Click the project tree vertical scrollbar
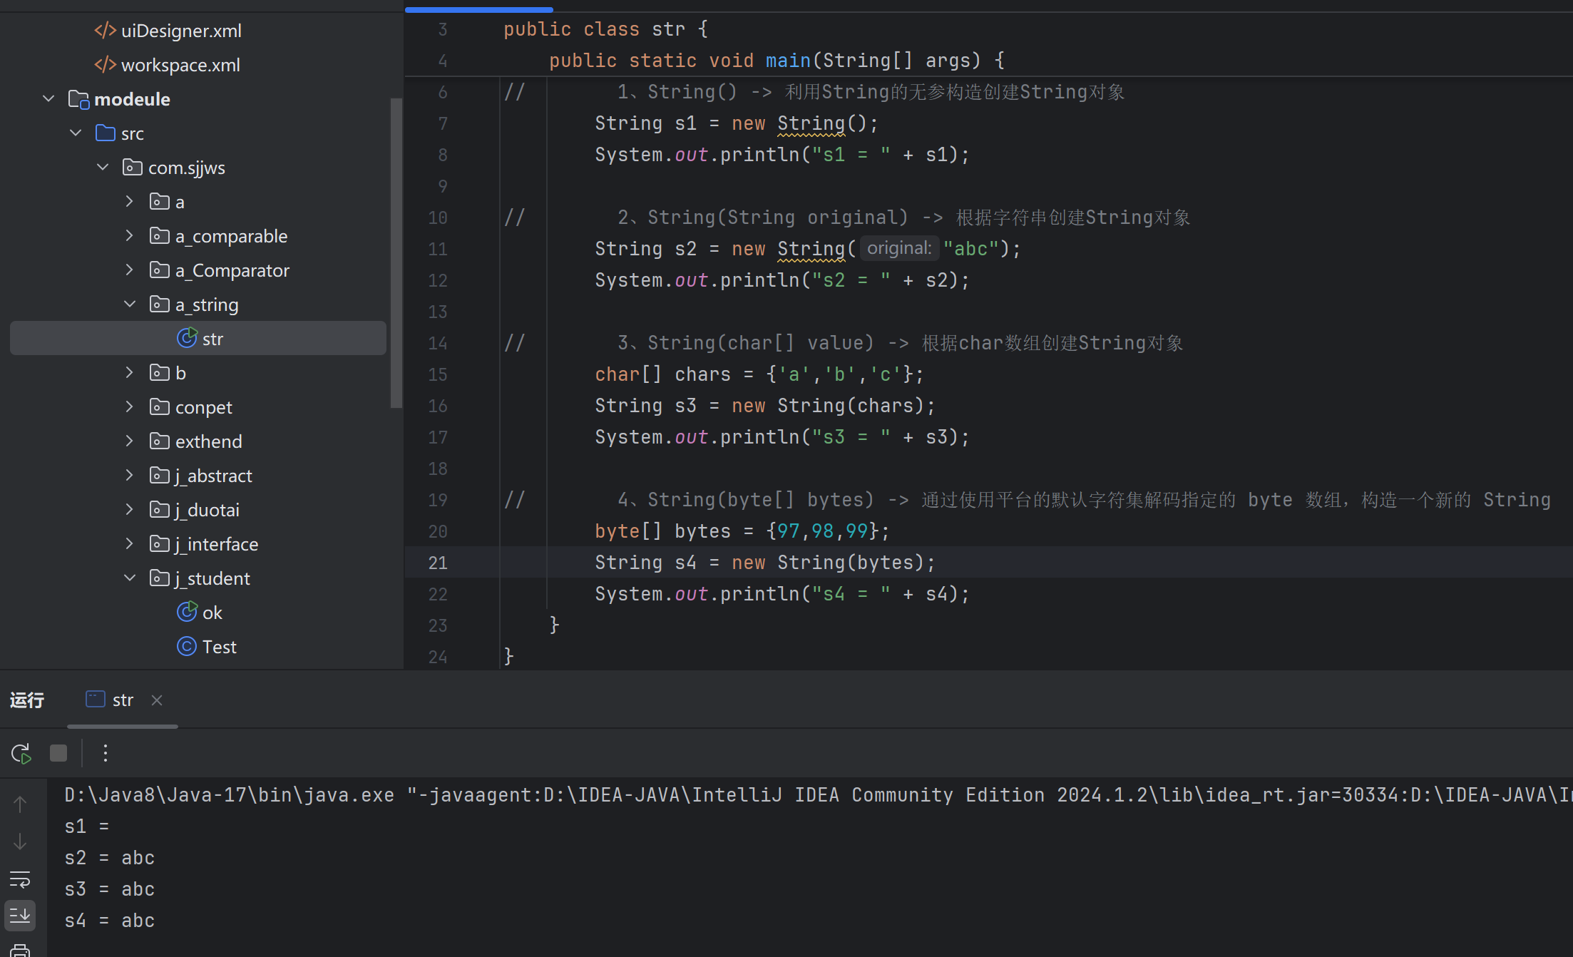Screen dimensions: 1573x957 [x=396, y=253]
